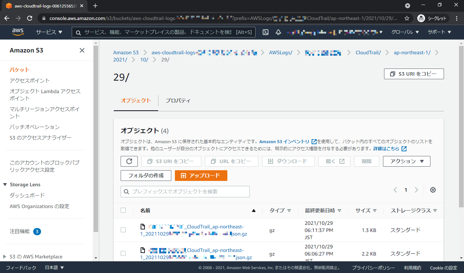Image resolution: width=464 pixels, height=273 pixels.
Task: Open バケット in sidebar
Action: (x=20, y=70)
